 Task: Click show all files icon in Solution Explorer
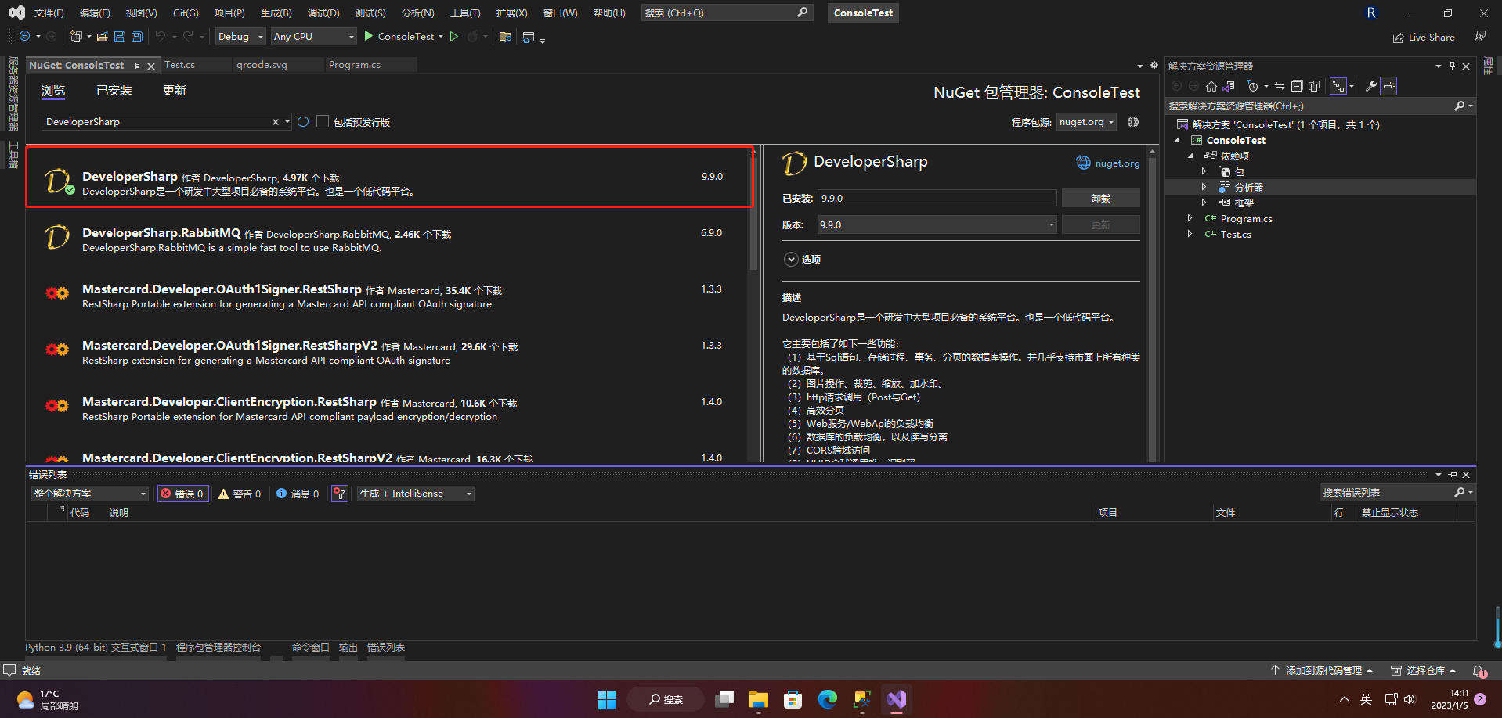1314,86
